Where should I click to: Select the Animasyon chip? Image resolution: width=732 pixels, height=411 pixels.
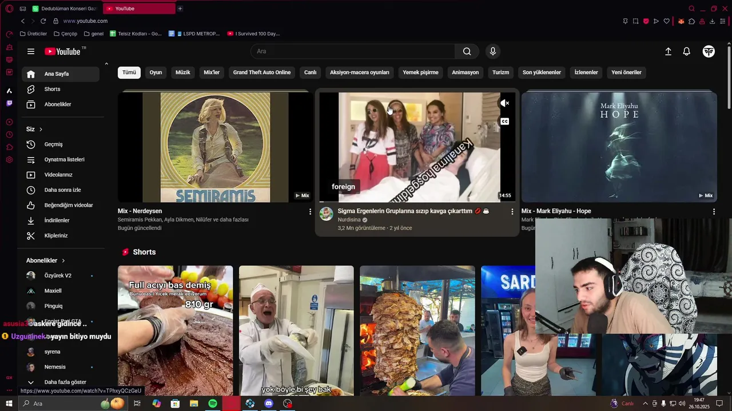(x=466, y=72)
